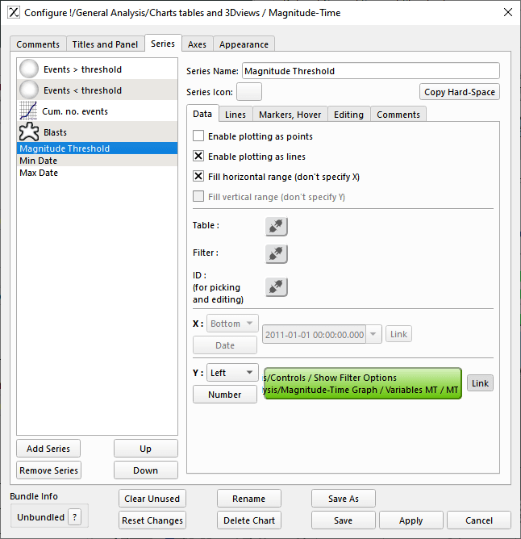Click the Table link picker icon
Image resolution: width=521 pixels, height=539 pixels.
pos(277,227)
